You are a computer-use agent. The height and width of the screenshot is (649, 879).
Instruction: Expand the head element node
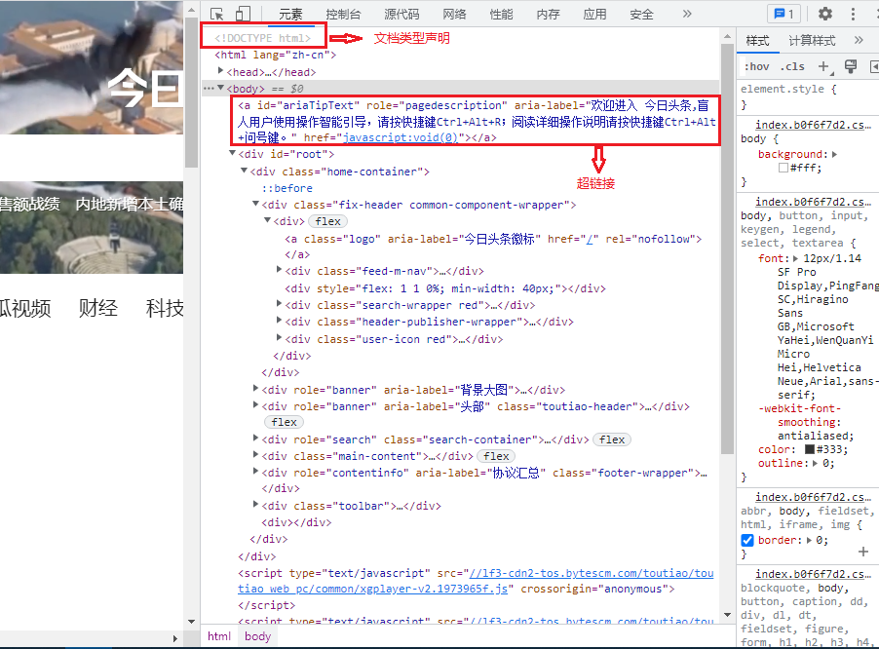220,71
